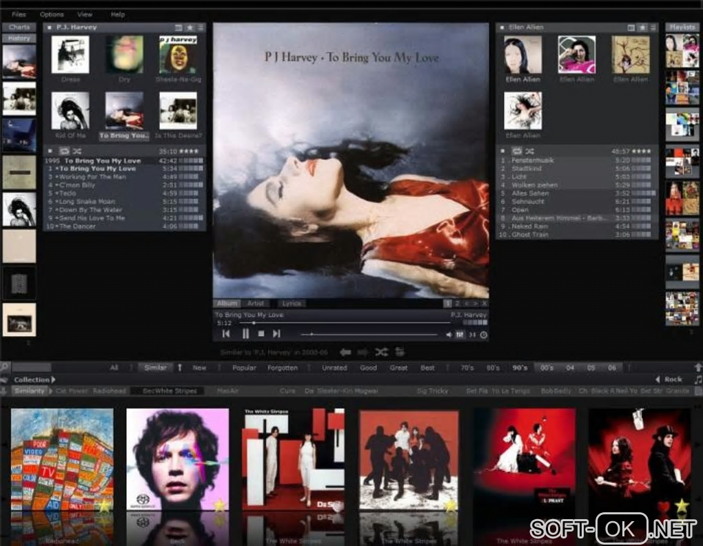
Task: Stop playback in the player
Action: (x=261, y=334)
